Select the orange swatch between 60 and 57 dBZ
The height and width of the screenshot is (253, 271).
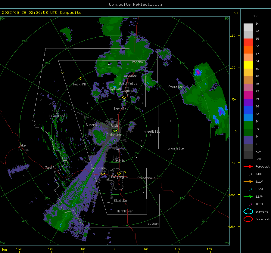[x=248, y=50]
